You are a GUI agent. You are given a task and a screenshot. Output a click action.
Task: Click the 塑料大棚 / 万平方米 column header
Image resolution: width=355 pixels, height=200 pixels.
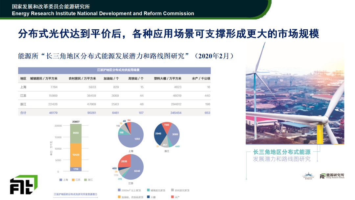(168, 78)
